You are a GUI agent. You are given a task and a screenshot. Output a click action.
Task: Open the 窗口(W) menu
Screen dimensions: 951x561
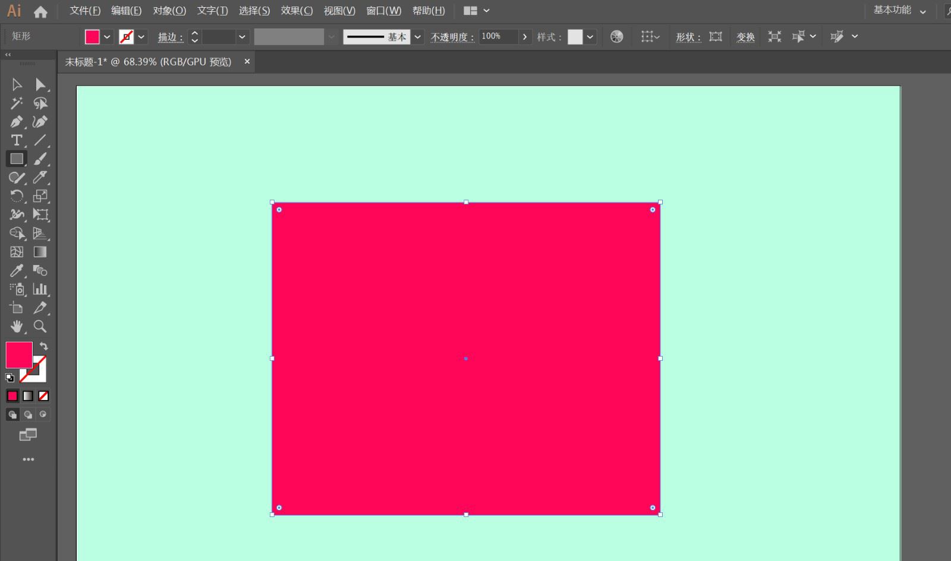click(x=383, y=11)
